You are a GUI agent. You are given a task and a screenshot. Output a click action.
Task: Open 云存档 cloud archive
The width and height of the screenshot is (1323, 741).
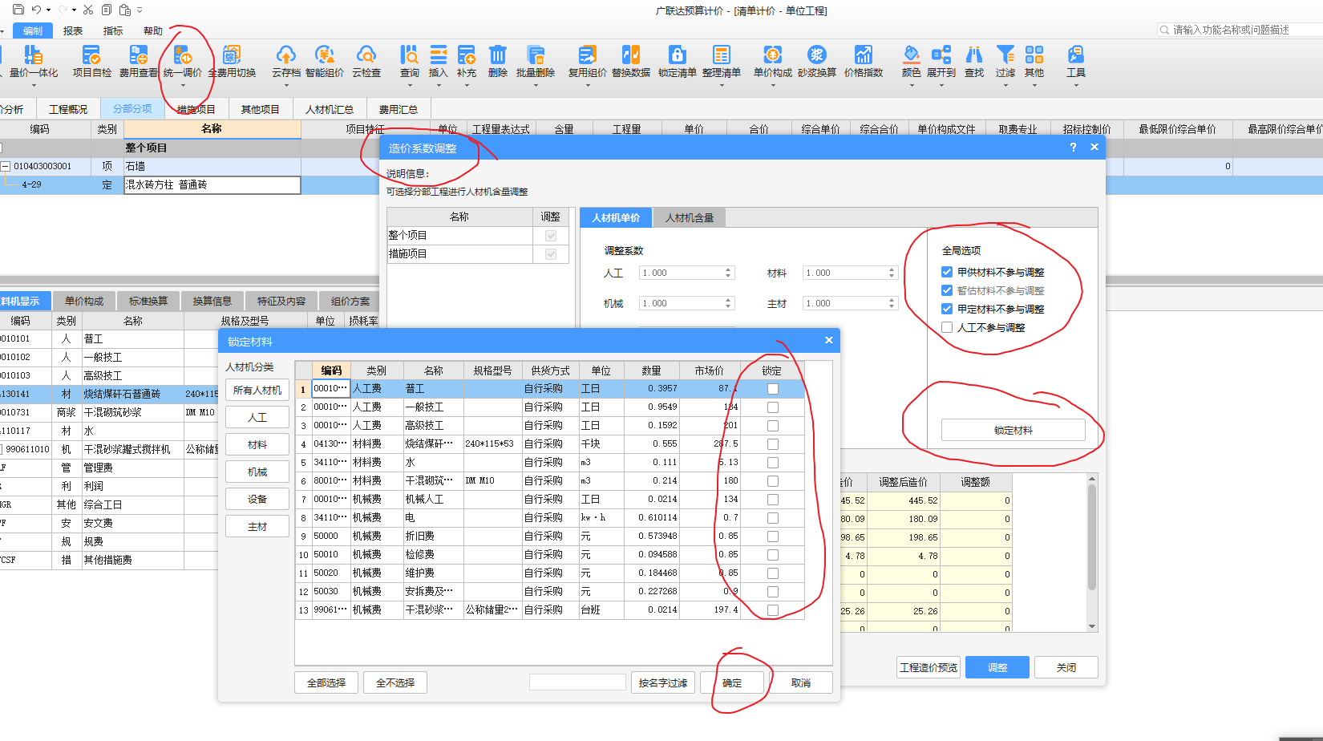tap(285, 55)
